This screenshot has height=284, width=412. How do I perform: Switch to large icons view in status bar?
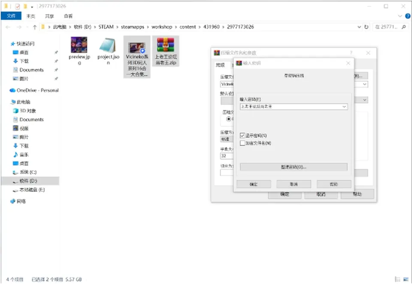[x=406, y=279]
